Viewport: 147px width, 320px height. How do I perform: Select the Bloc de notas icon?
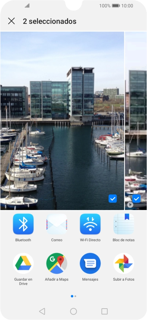124,224
